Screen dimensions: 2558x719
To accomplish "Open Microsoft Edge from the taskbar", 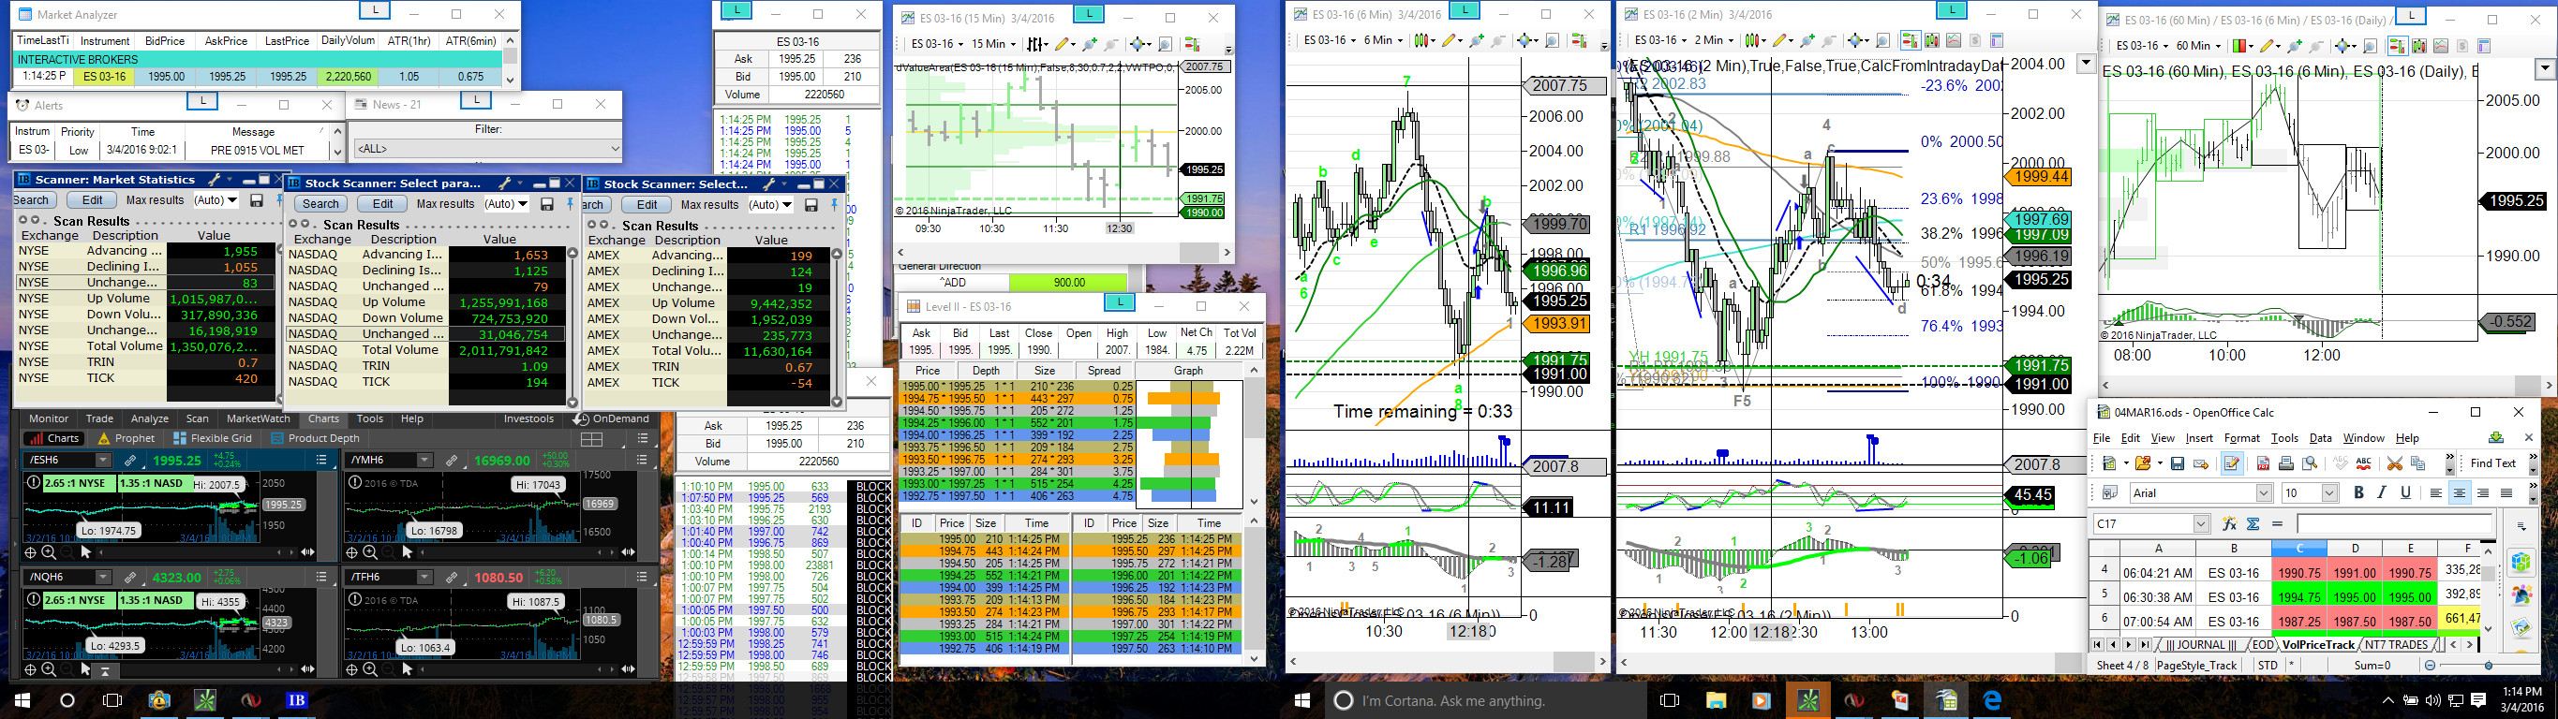I will coord(1992,700).
